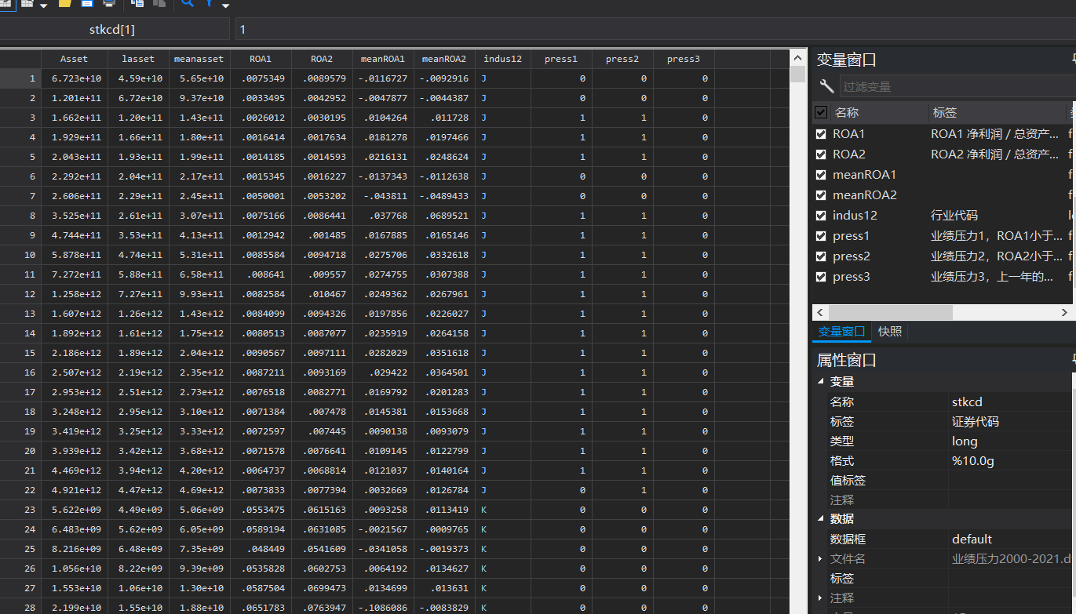Click the Asset column header
The image size is (1076, 614).
[74, 59]
